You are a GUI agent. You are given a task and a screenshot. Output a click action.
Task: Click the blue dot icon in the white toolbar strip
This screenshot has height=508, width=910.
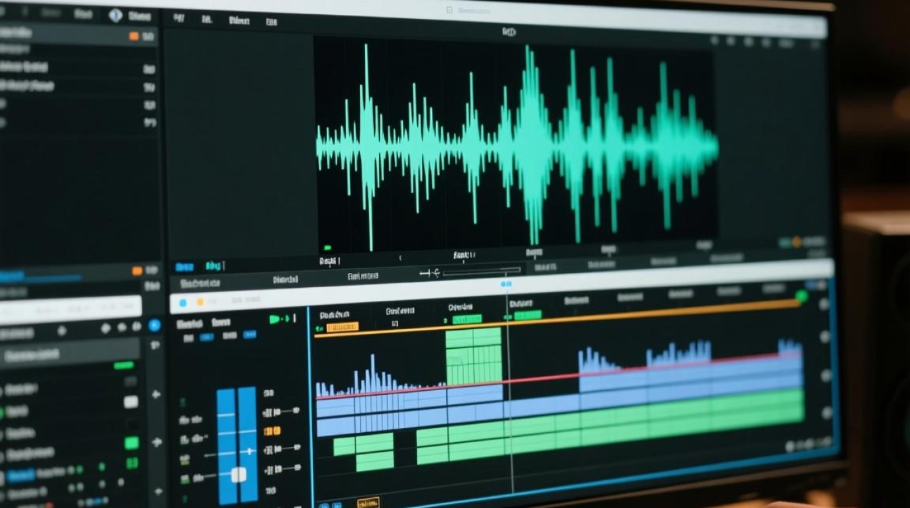coord(183,303)
